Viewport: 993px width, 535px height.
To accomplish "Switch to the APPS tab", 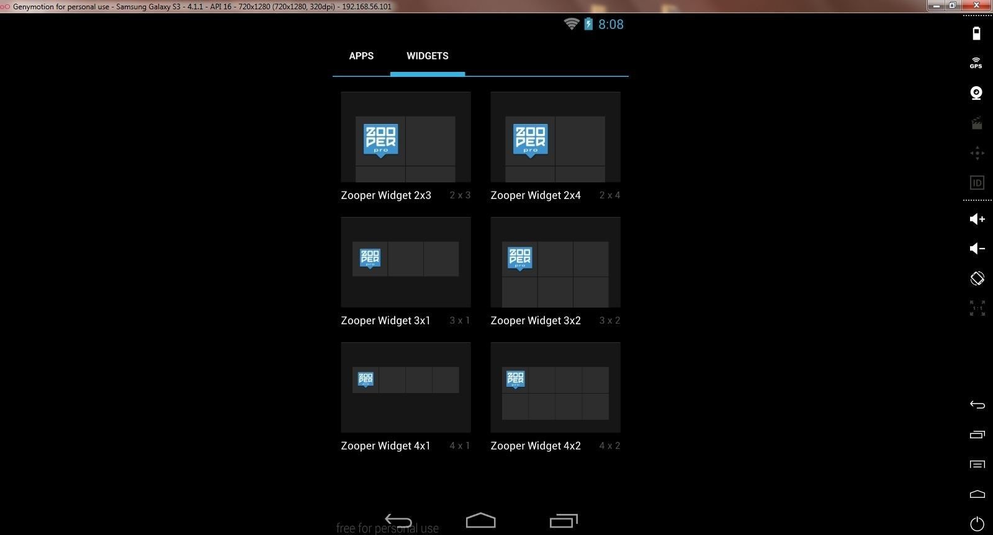I will click(x=361, y=56).
